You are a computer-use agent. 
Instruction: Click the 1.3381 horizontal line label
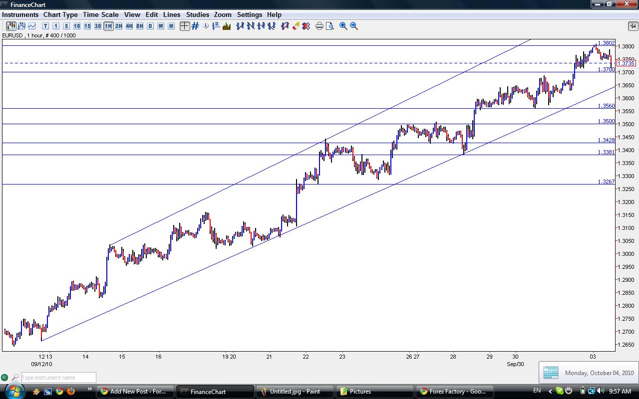(x=606, y=152)
